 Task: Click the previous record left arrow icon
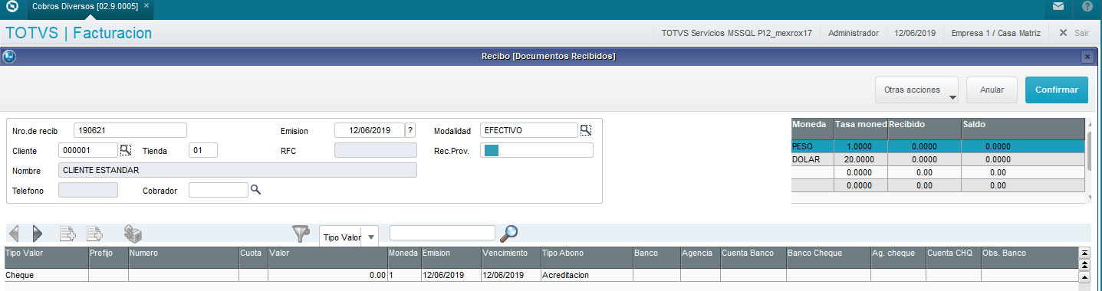coord(14,234)
